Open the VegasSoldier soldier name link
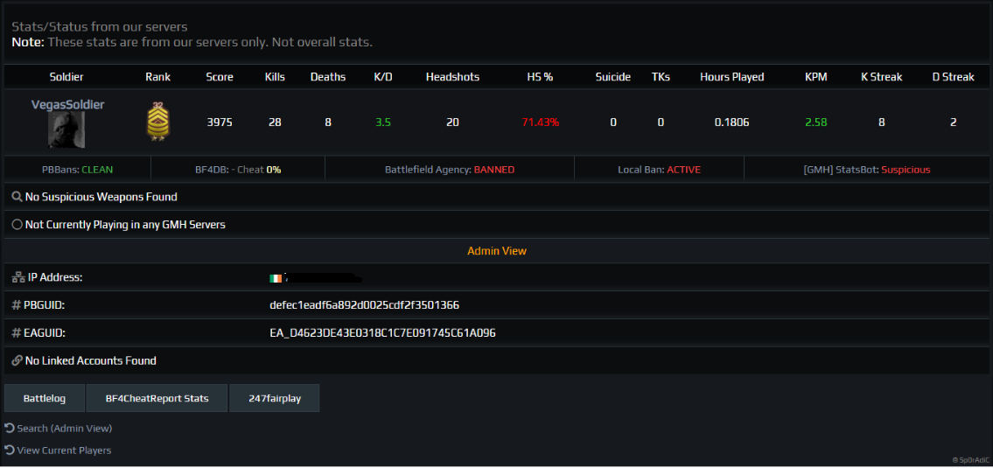 (67, 104)
